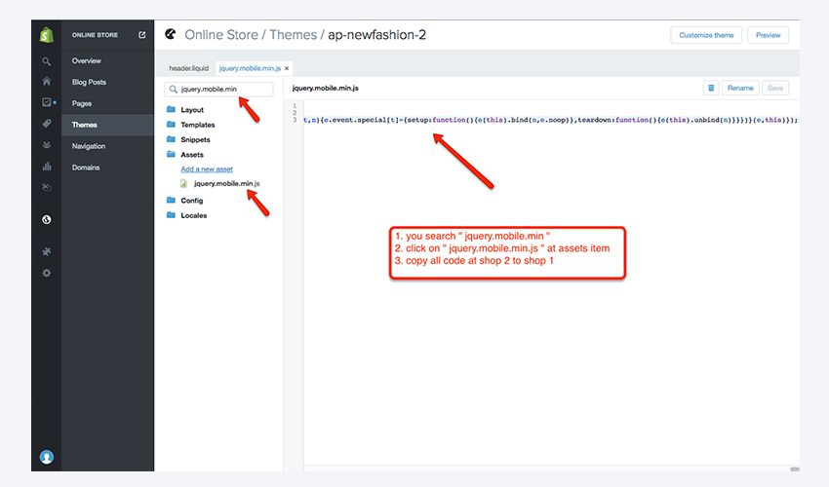Click the horizontal scrollbar thumb in editor
Screen dimensions: 829x487
(795, 469)
